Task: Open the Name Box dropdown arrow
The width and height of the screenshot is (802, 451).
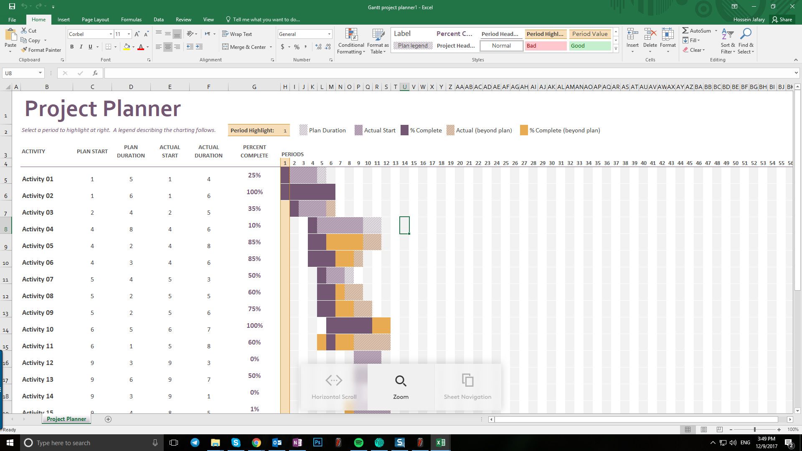Action: [x=40, y=73]
